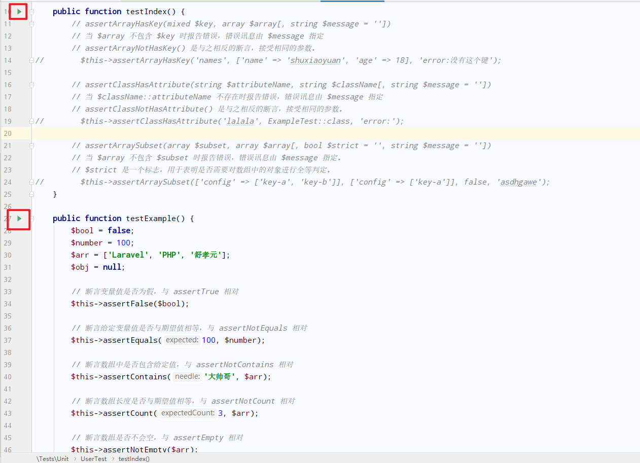This screenshot has width=640, height=463.
Task: Click the assertEquals method call
Action: pos(130,340)
